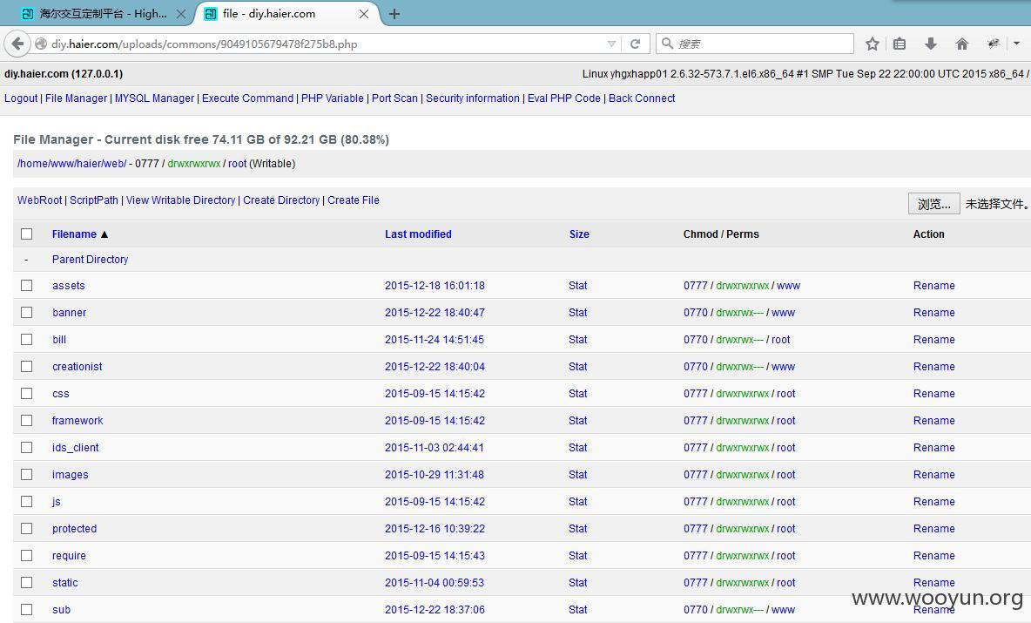Screen dimensions: 1031x623
Task: Check the images row checkbox
Action: [26, 474]
